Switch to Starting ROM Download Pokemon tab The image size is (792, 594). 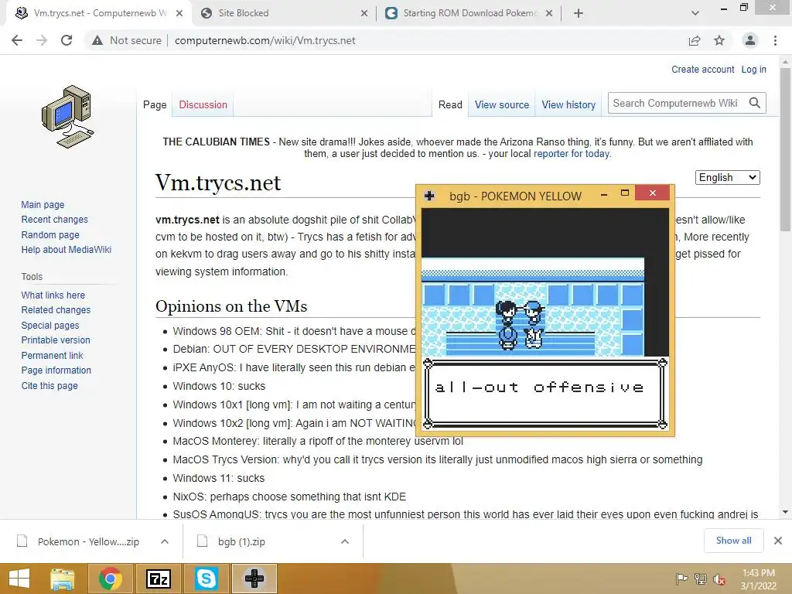click(x=469, y=13)
